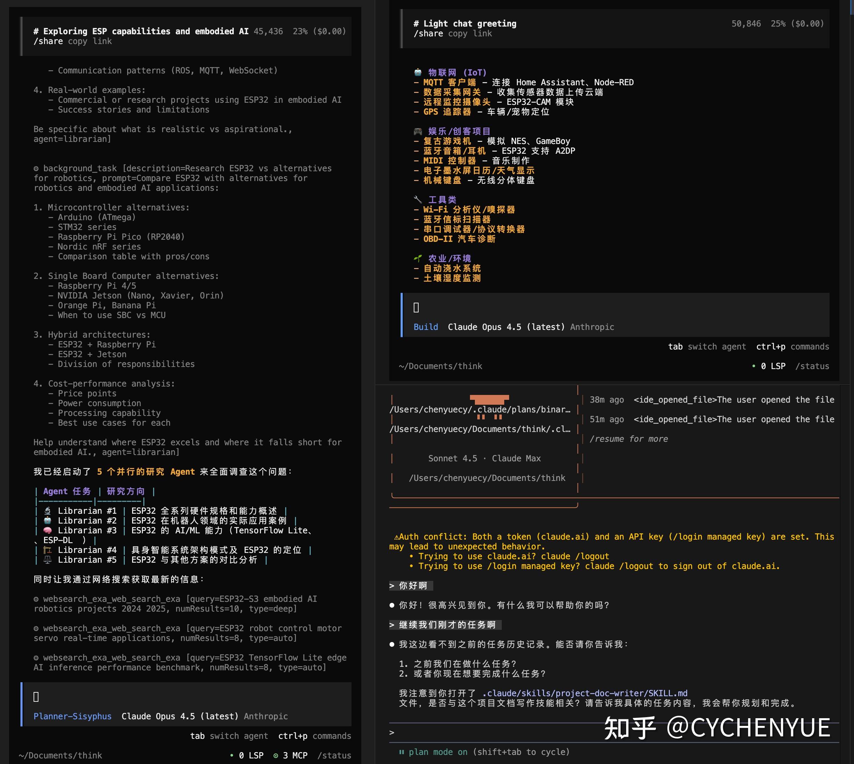Click 'copy link' in the Exploring ESP session
This screenshot has width=854, height=764.
tap(90, 41)
